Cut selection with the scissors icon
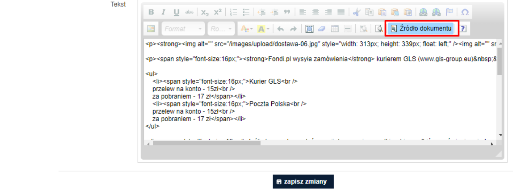Image resolution: width=513 pixels, height=190 pixels. coord(356,12)
